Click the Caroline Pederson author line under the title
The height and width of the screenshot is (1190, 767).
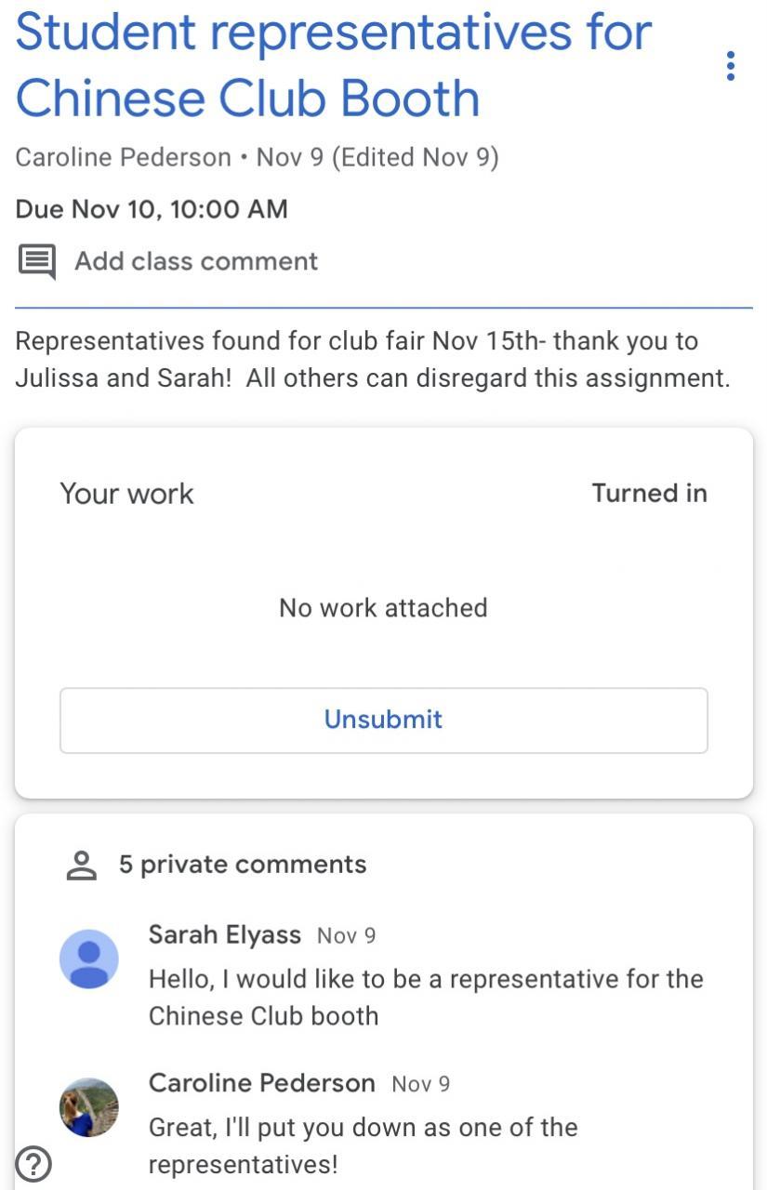257,157
